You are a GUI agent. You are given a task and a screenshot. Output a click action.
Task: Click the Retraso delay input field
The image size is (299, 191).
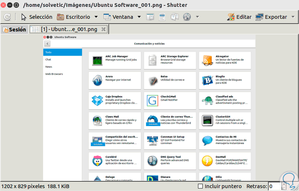click(275, 186)
